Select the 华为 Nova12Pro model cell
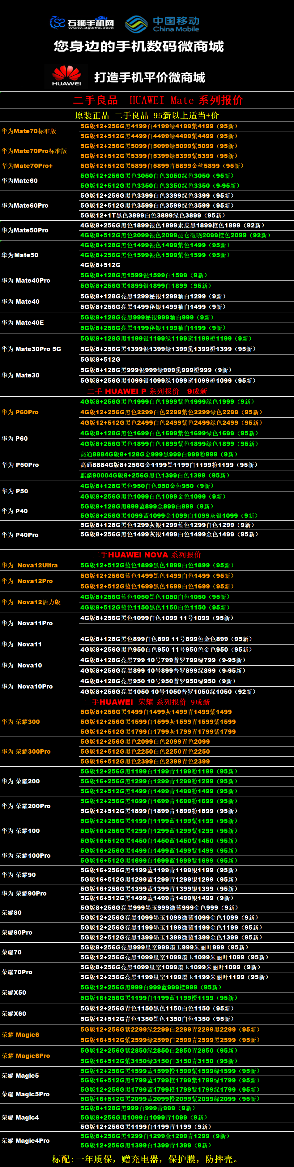This screenshot has width=294, height=1167. tap(39, 581)
